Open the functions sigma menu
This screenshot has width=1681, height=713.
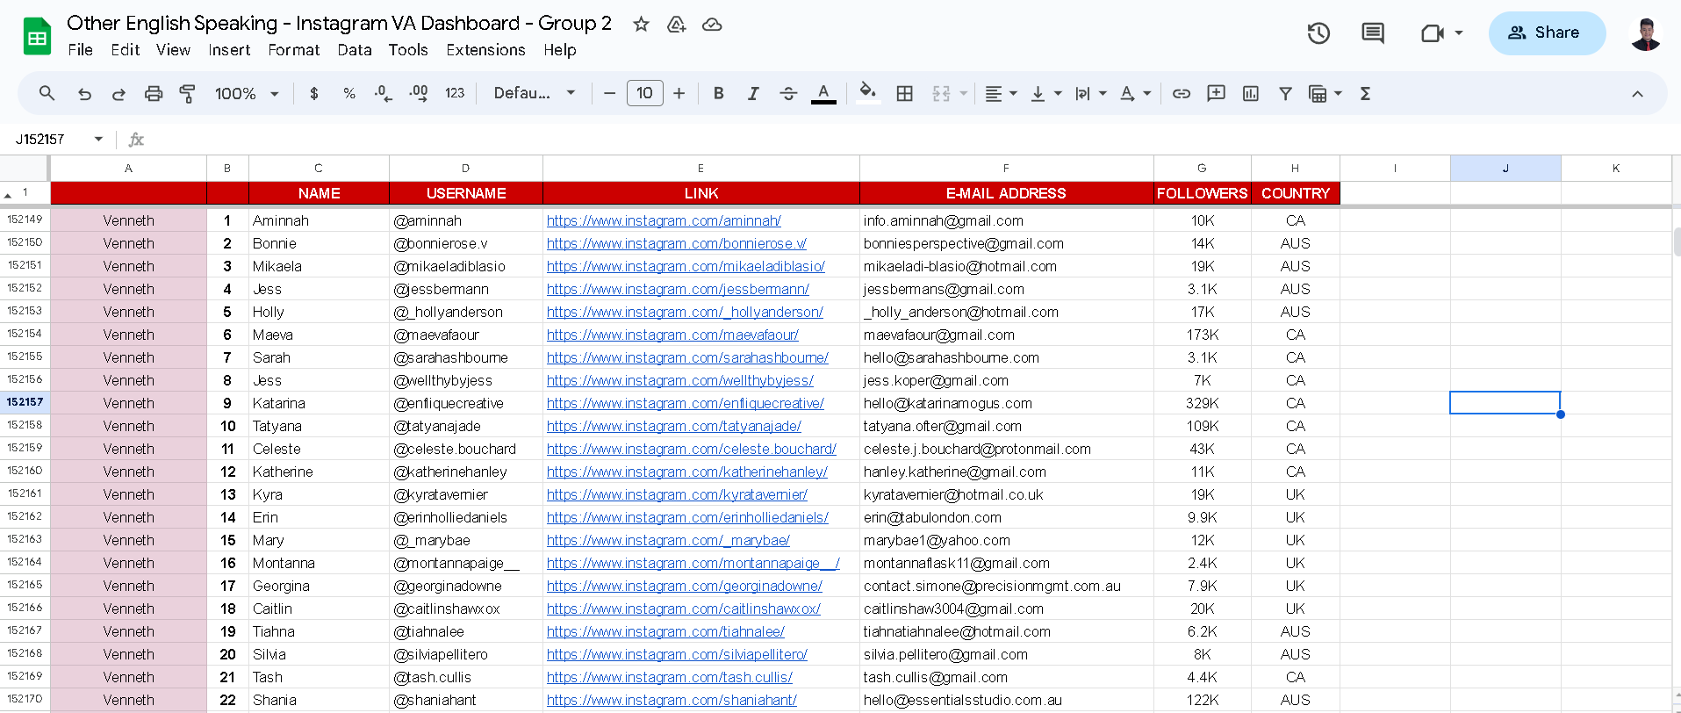1365,93
